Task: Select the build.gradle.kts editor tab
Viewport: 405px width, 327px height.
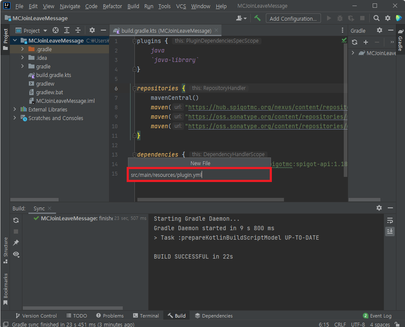Action: (166, 31)
